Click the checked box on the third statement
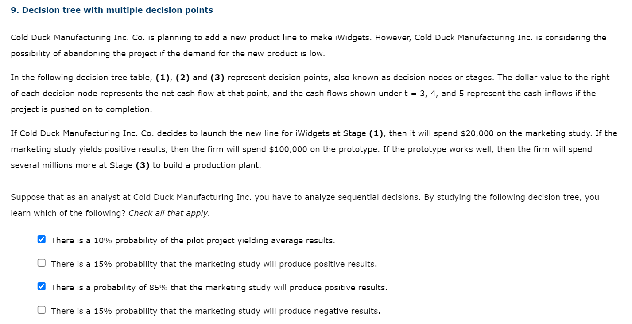Viewport: 632px width, 324px height. [41, 286]
